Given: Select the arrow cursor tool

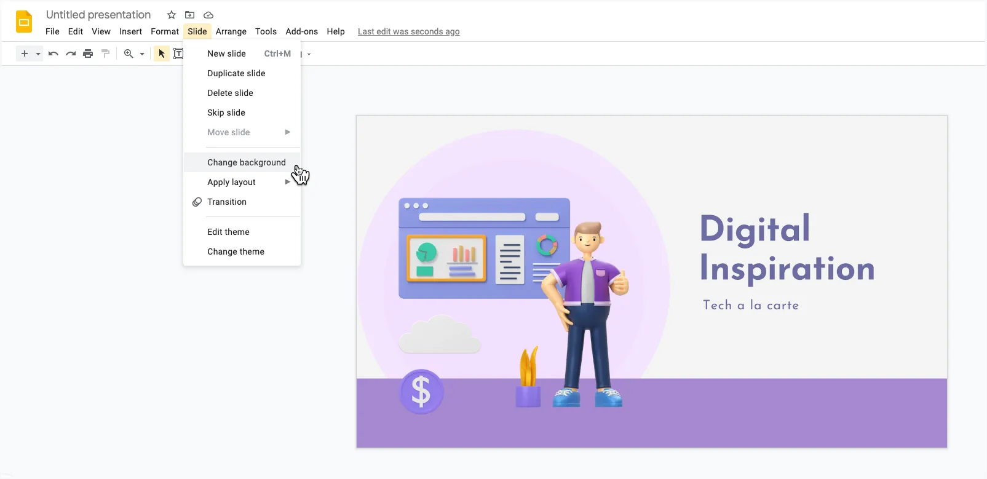Looking at the screenshot, I should click(162, 53).
